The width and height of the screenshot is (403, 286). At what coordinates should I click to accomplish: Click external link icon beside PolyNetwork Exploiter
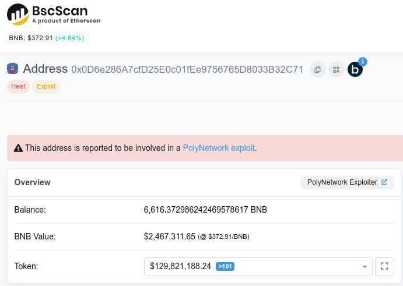point(384,182)
